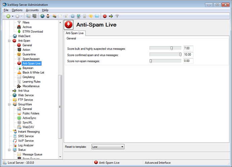
Task: Click the single user account toolbar icon
Action: point(48,16)
